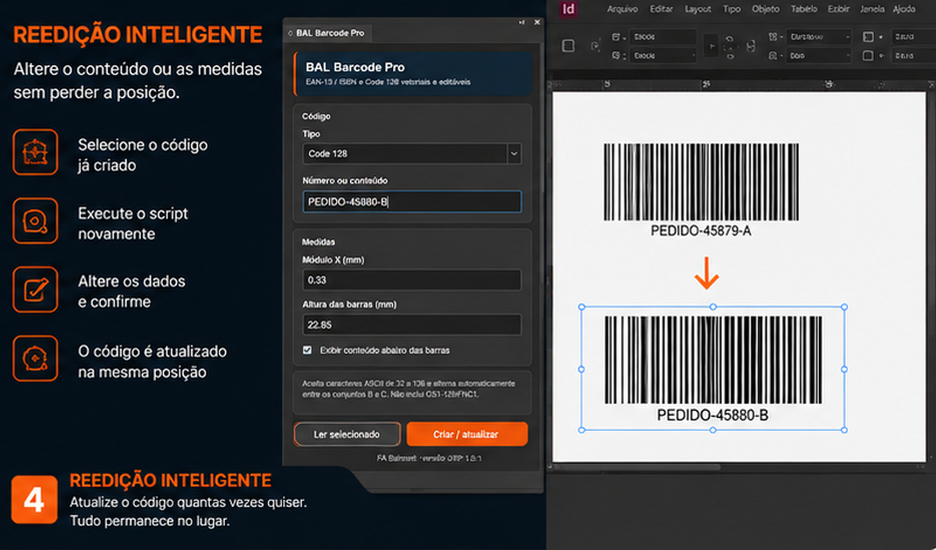Image resolution: width=936 pixels, height=550 pixels.
Task: Click the horizontal scrollbar below the InDesign page
Action: tap(637, 467)
